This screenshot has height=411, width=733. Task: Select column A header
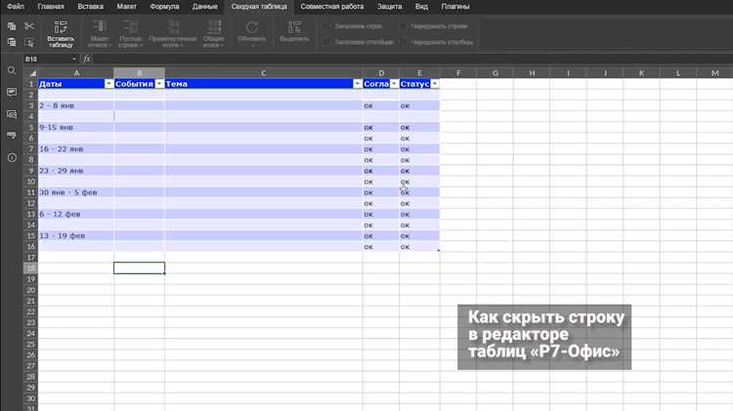click(76, 73)
